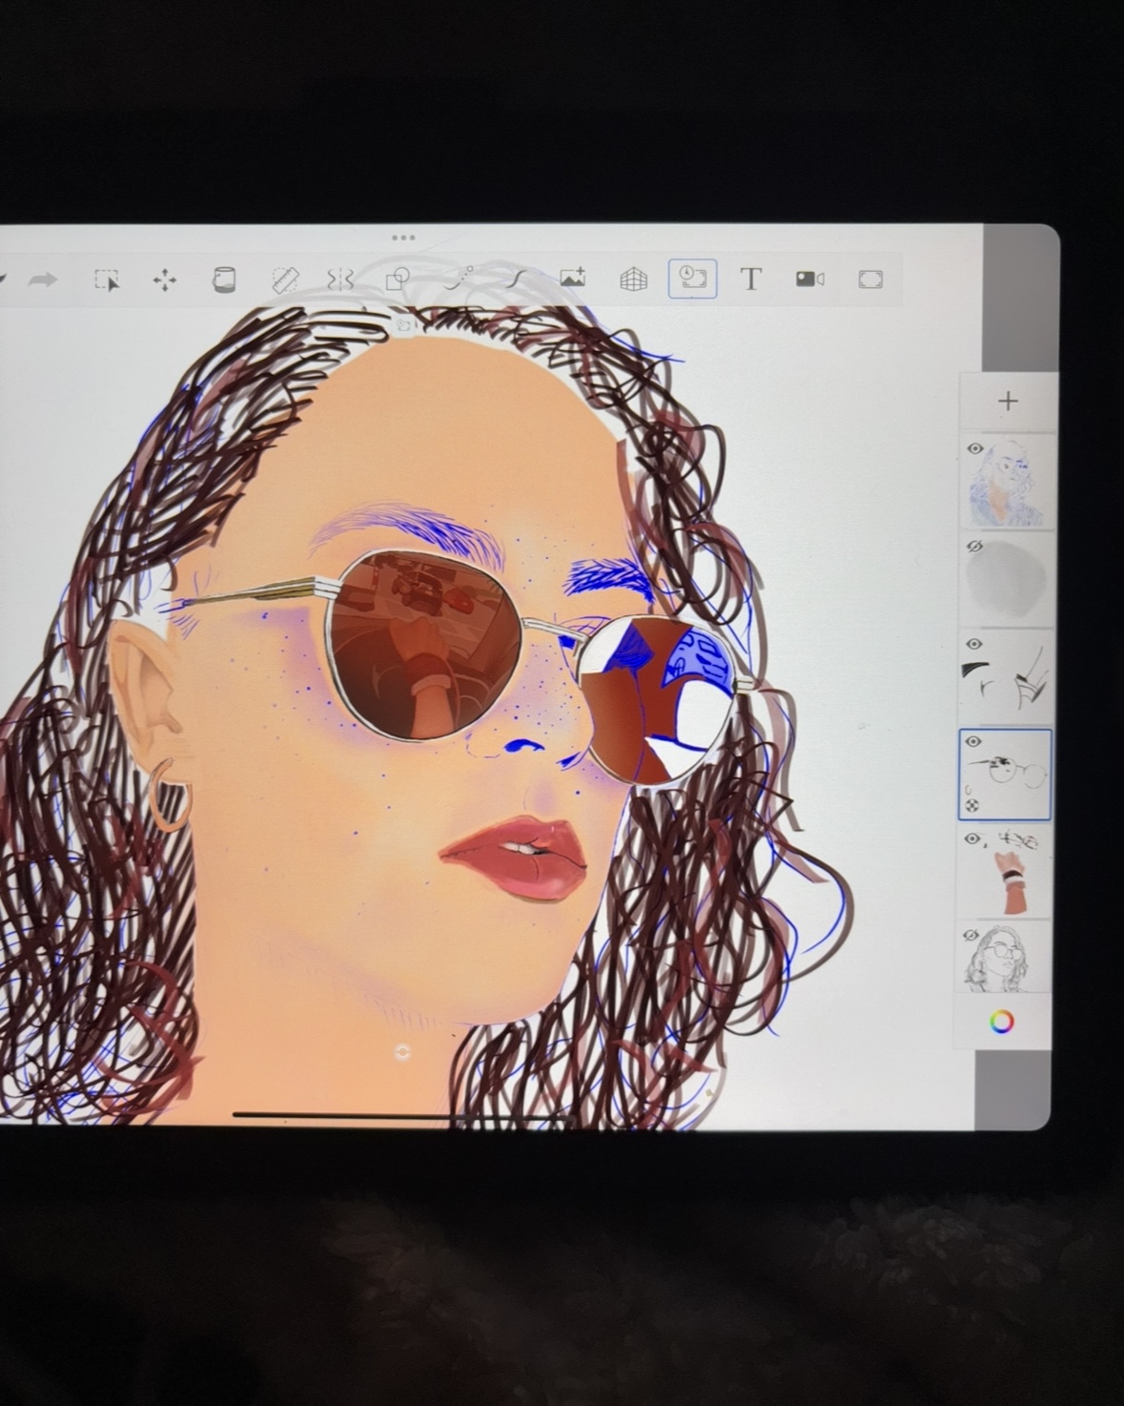Screen dimensions: 1124x1406
Task: Hide the top blue sketch layer
Action: point(975,448)
